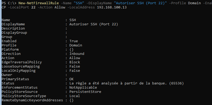Click the OK value of PrimaryStatus

coord(72,79)
